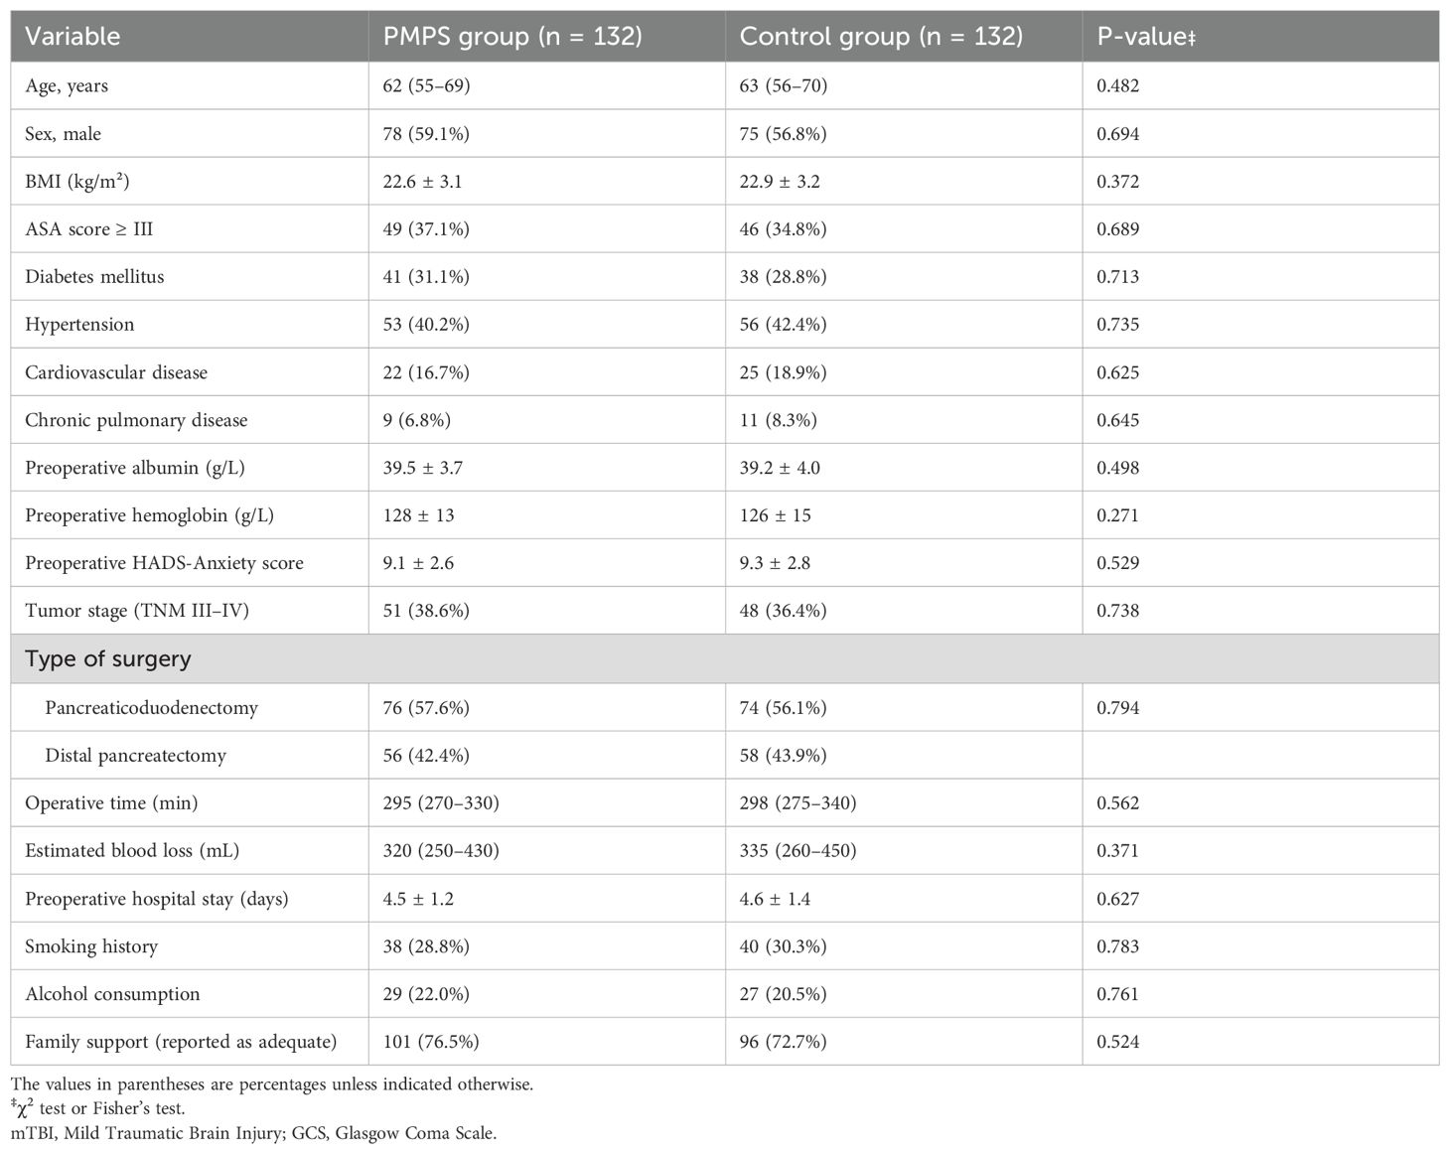This screenshot has width=1450, height=1154.
Task: Select the operative time value 295 (270–330)
Action: (441, 802)
